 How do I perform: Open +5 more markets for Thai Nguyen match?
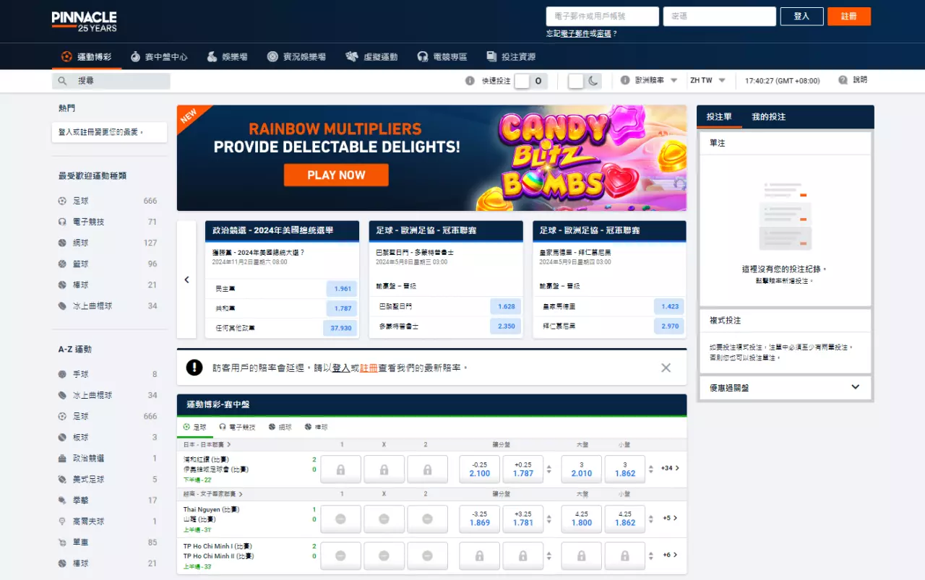(x=670, y=518)
